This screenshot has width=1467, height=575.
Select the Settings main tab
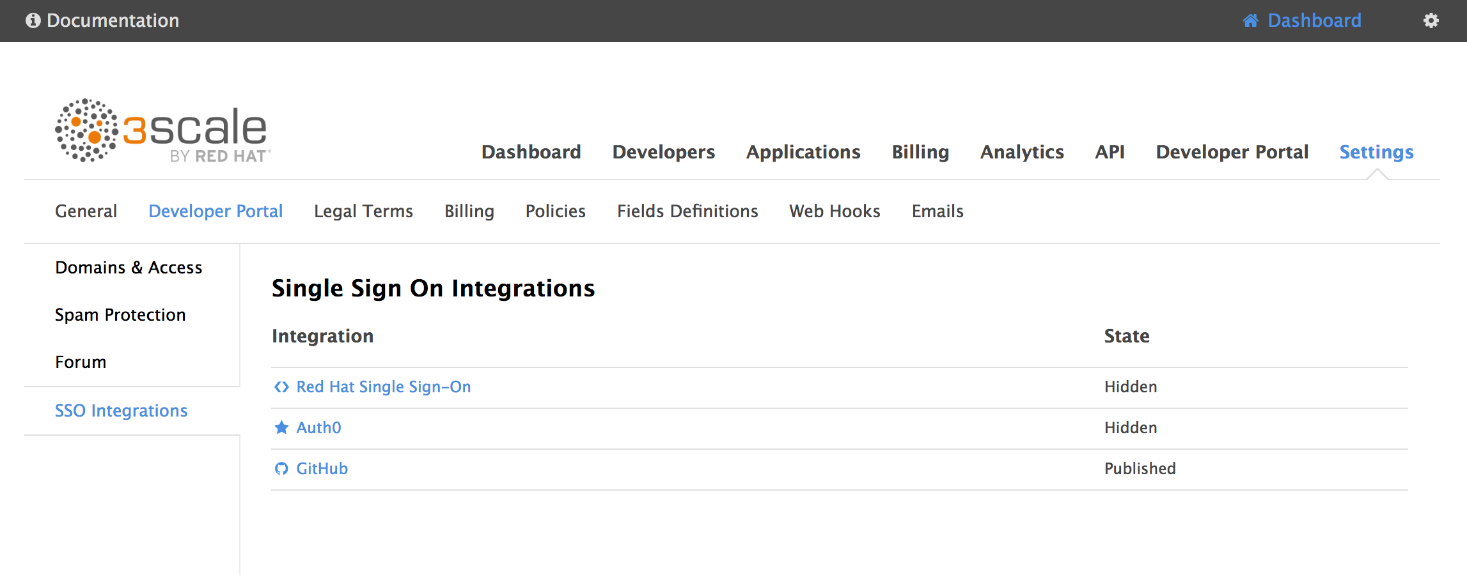click(x=1376, y=152)
